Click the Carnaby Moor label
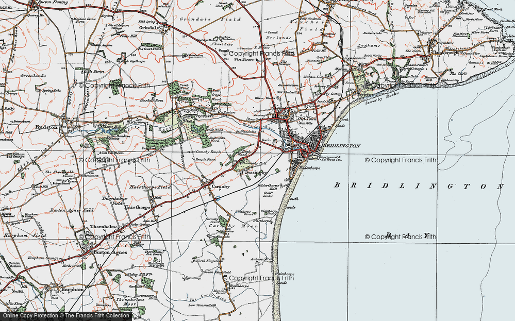Screen dimensions: 515x321 pyautogui.click(x=232, y=226)
